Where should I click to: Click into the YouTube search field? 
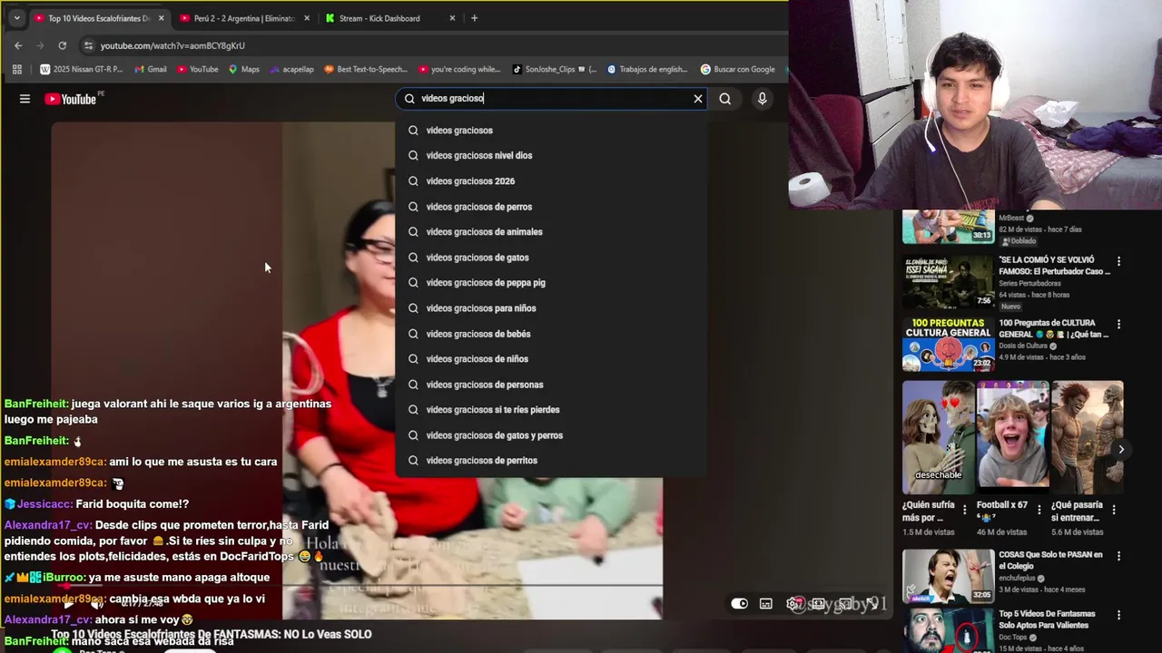(552, 99)
